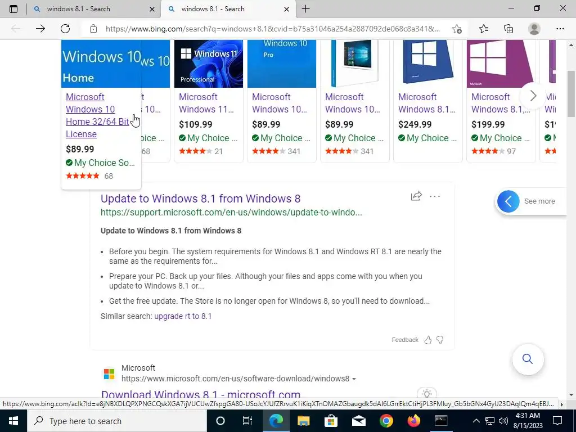Select the second windows 8.1 Search tab

point(213,9)
